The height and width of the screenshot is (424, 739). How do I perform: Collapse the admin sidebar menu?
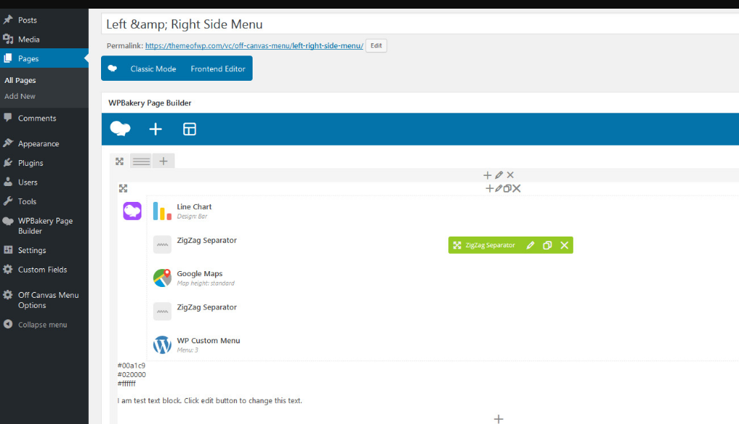click(x=42, y=324)
